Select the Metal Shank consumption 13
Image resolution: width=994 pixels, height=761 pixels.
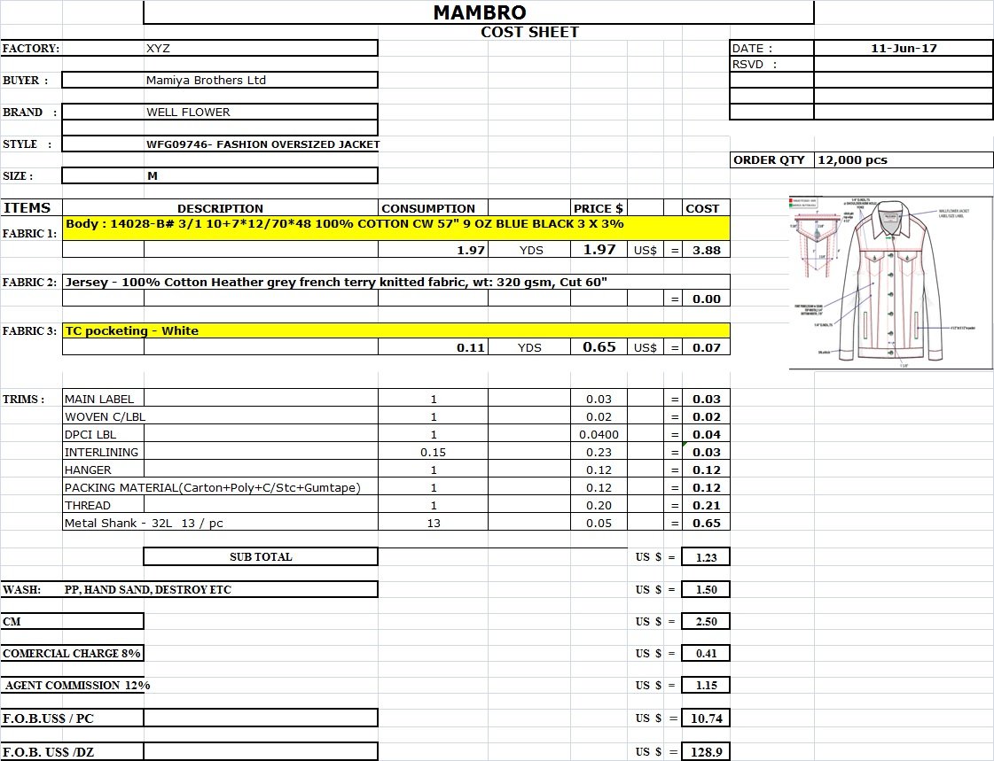click(433, 523)
